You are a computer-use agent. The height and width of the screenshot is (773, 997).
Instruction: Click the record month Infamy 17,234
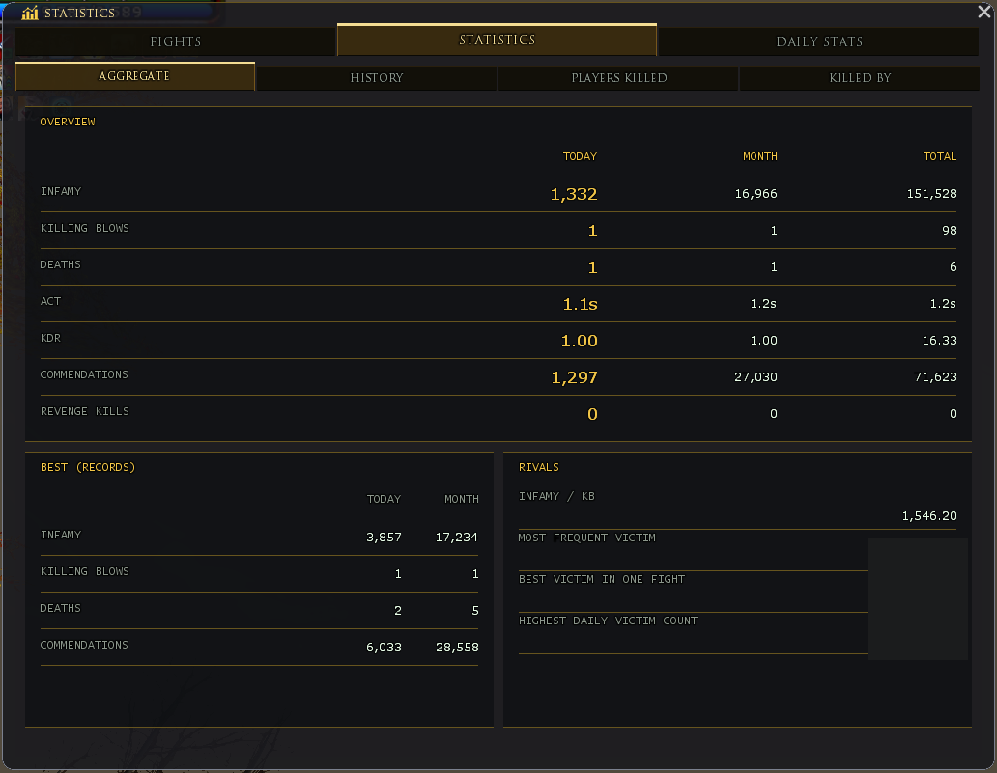[x=457, y=538]
